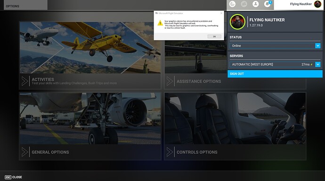Click the ESC key icon at the bottom left
This screenshot has width=325, height=181.
(8, 177)
